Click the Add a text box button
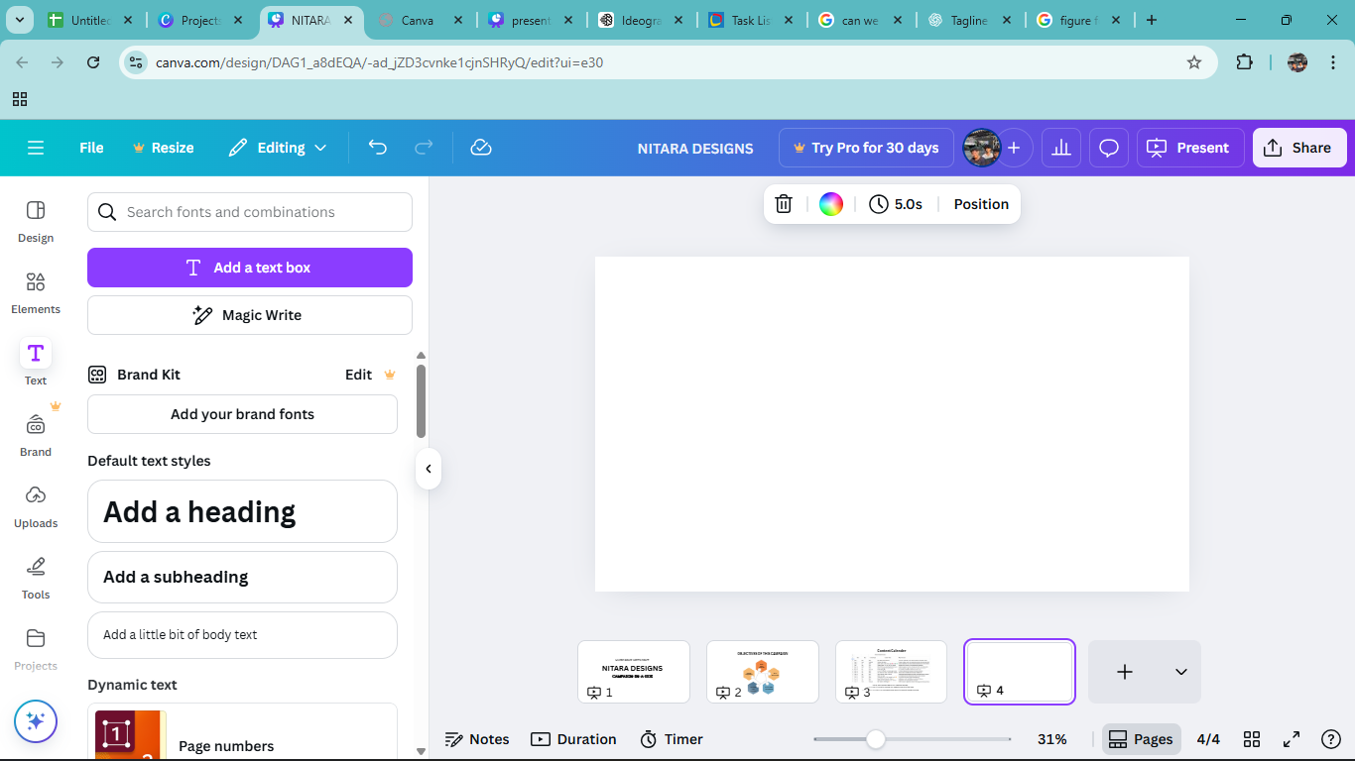This screenshot has height=761, width=1355. point(250,268)
